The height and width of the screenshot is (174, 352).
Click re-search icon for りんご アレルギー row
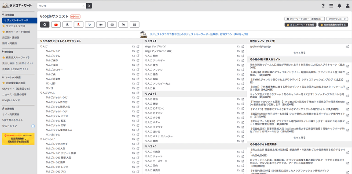point(238,60)
